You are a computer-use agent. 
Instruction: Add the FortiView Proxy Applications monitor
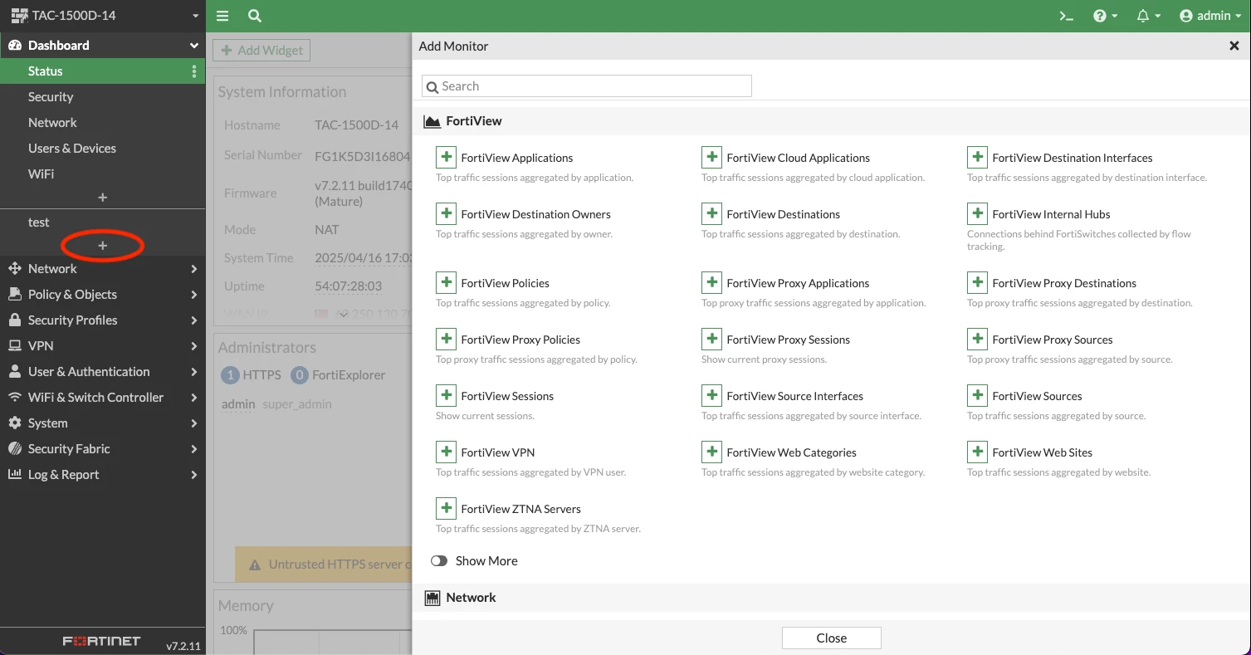pos(711,282)
